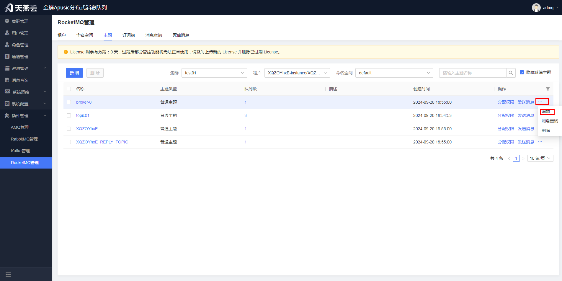The width and height of the screenshot is (562, 281).
Task: Open the 死信消息 tab
Action: pyautogui.click(x=181, y=35)
